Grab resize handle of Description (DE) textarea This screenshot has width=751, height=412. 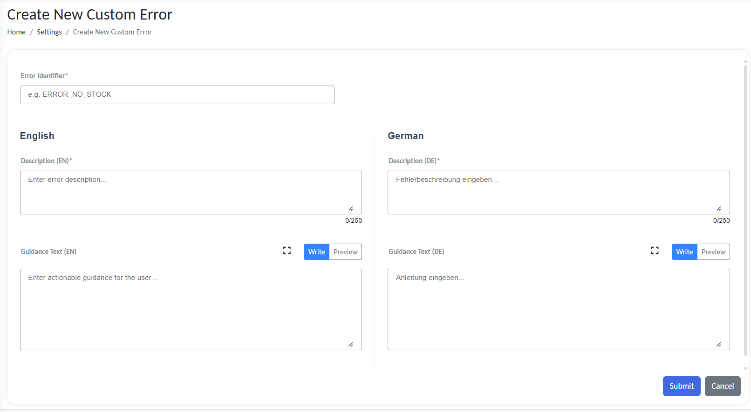[718, 209]
